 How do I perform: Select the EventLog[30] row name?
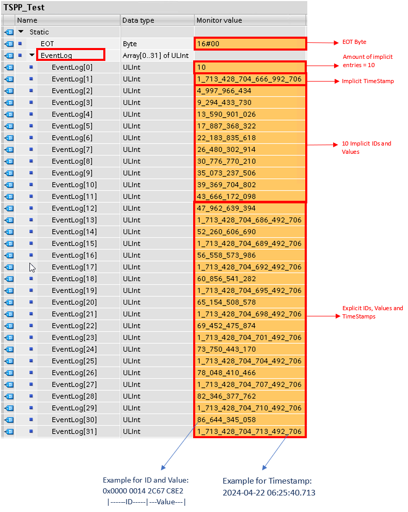pos(74,420)
